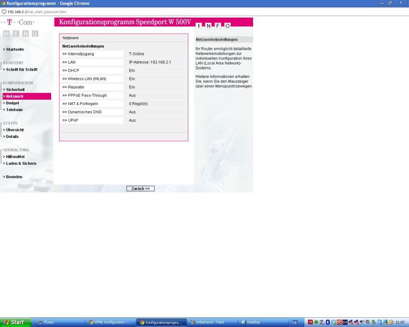
Task: Open the LAN settings link
Action: pos(69,62)
